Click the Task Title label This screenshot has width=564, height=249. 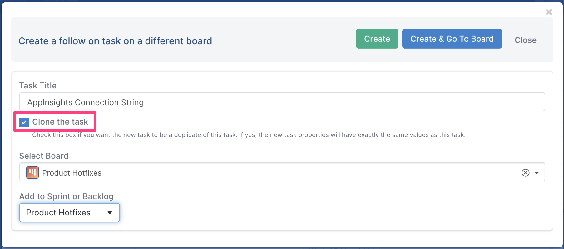(38, 86)
